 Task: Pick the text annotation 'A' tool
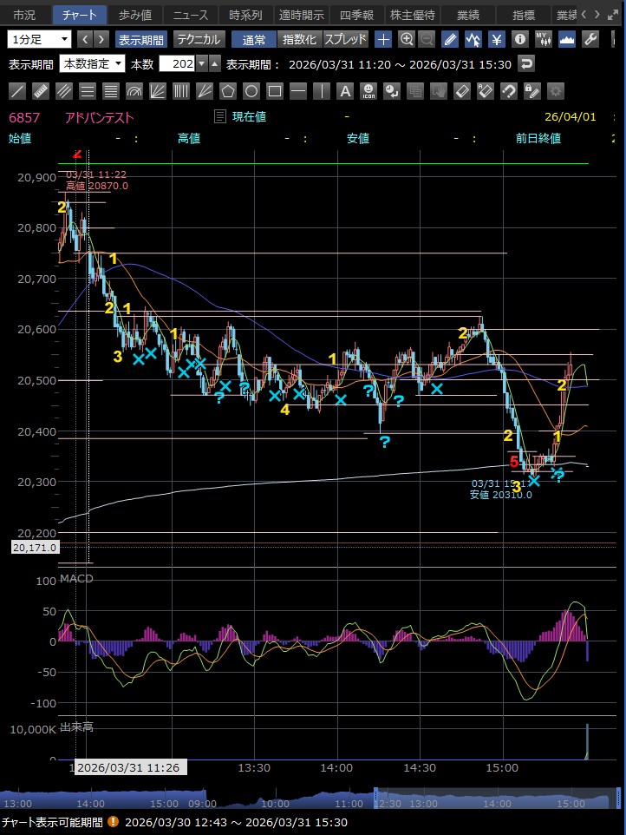pos(345,91)
